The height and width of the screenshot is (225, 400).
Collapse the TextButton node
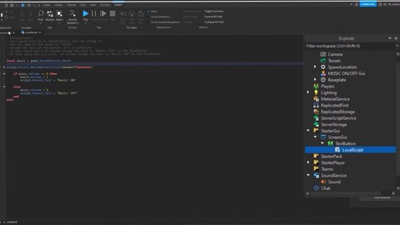point(322,143)
